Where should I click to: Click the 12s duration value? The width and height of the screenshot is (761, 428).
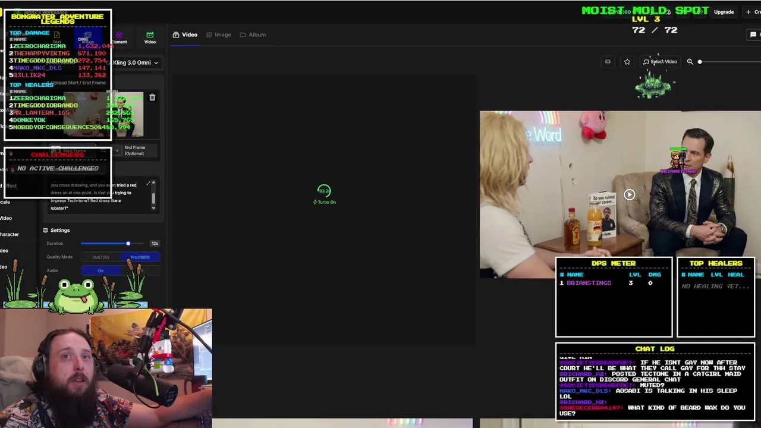(155, 244)
